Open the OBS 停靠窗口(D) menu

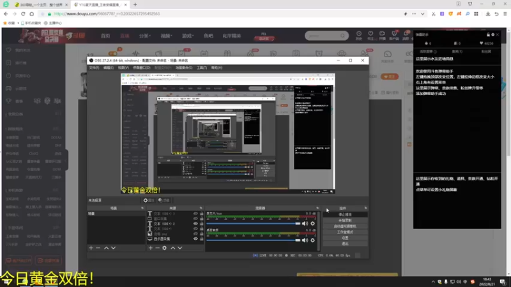click(141, 68)
